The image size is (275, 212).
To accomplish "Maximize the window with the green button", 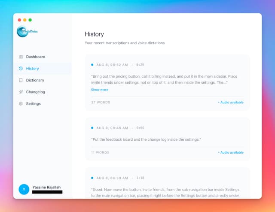I will point(30,20).
